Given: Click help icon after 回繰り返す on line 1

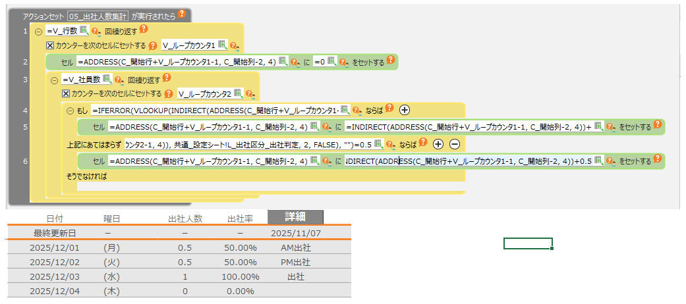Looking at the screenshot, I should click(144, 30).
